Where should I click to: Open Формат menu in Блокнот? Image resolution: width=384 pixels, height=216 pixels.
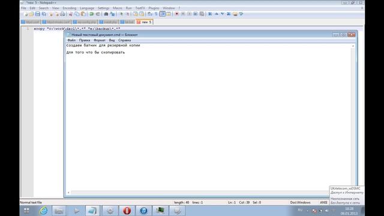[100, 40]
